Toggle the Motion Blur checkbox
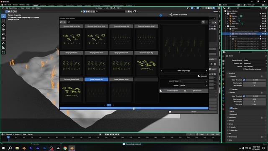The height and width of the screenshot is (151, 268). pos(229,130)
